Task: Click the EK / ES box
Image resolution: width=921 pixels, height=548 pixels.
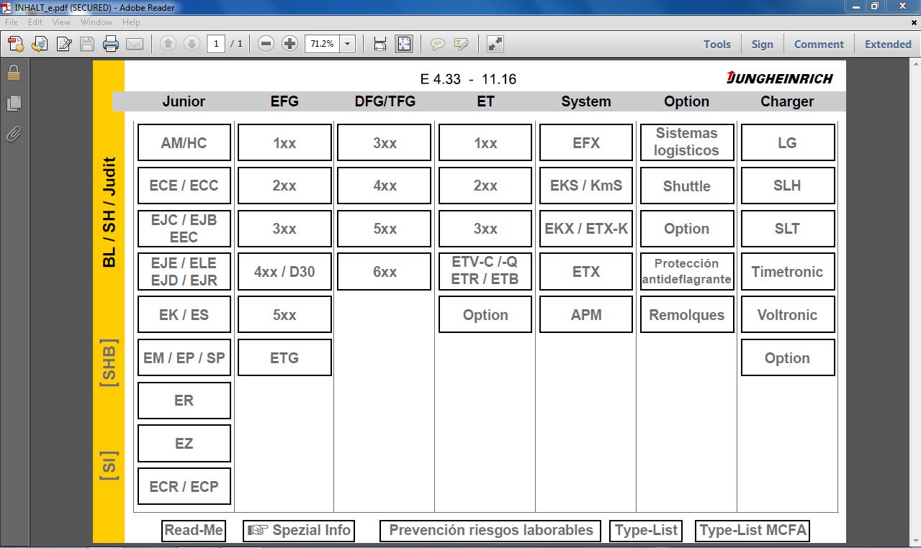Action: [x=184, y=315]
